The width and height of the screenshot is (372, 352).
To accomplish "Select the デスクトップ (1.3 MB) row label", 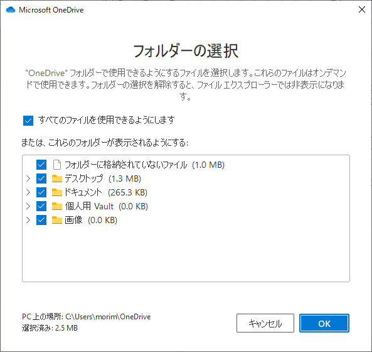I will pyautogui.click(x=103, y=179).
